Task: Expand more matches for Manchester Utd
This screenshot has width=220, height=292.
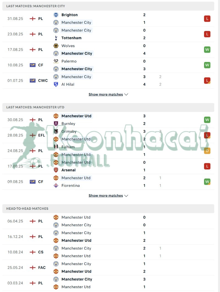Action: pos(106,195)
